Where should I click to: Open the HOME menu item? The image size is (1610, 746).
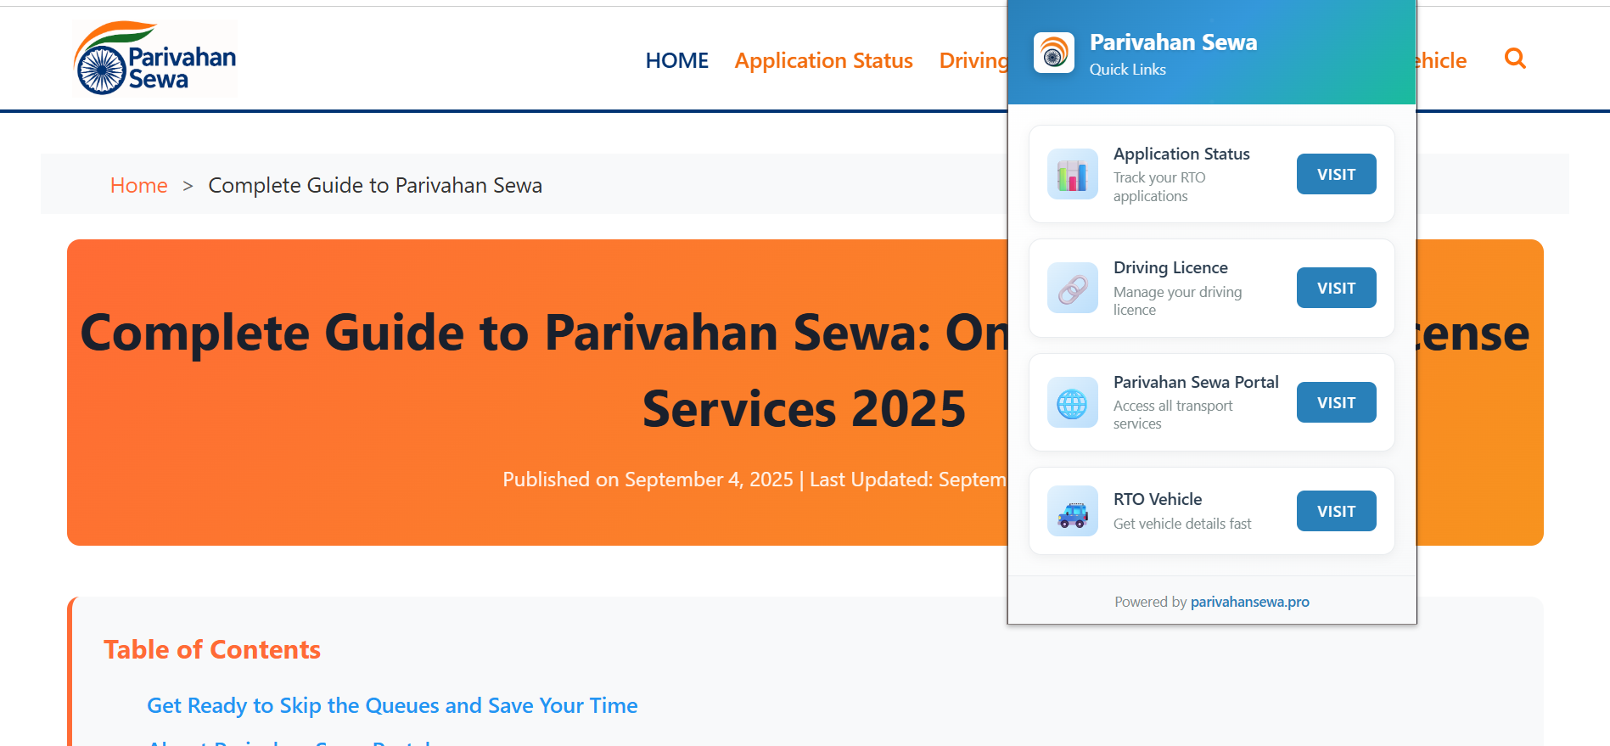click(676, 60)
